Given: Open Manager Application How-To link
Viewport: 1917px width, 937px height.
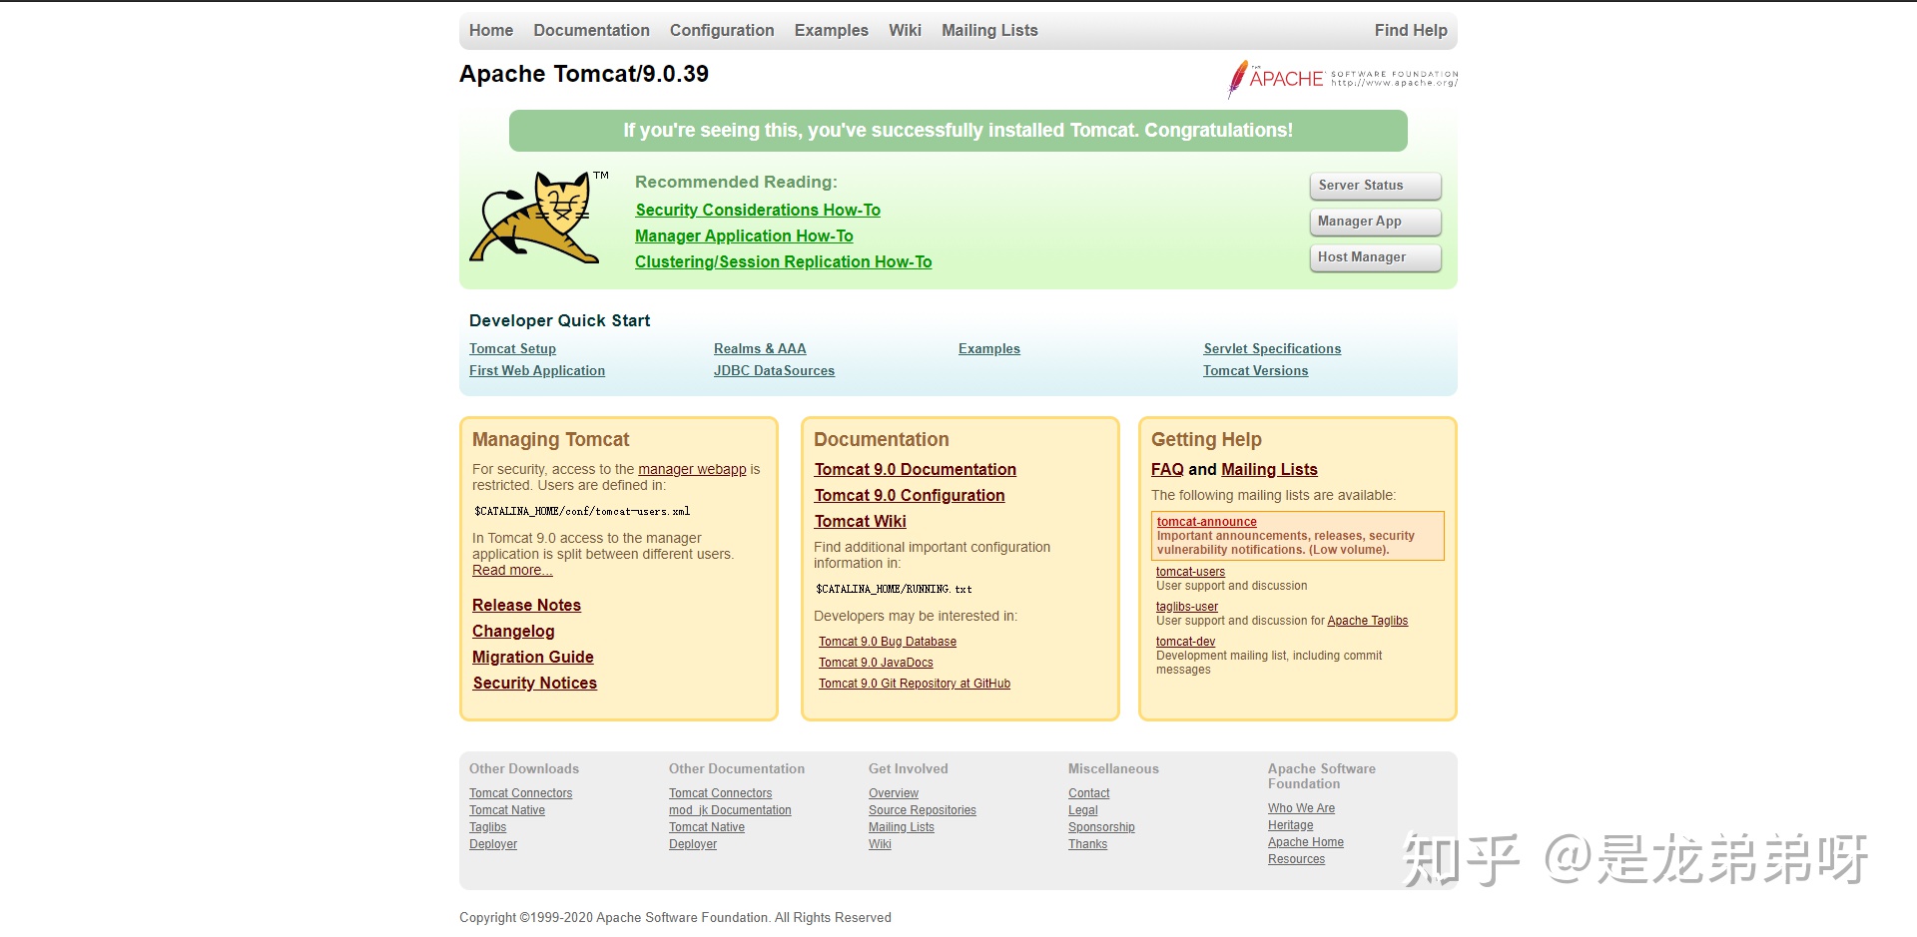Looking at the screenshot, I should click(744, 236).
